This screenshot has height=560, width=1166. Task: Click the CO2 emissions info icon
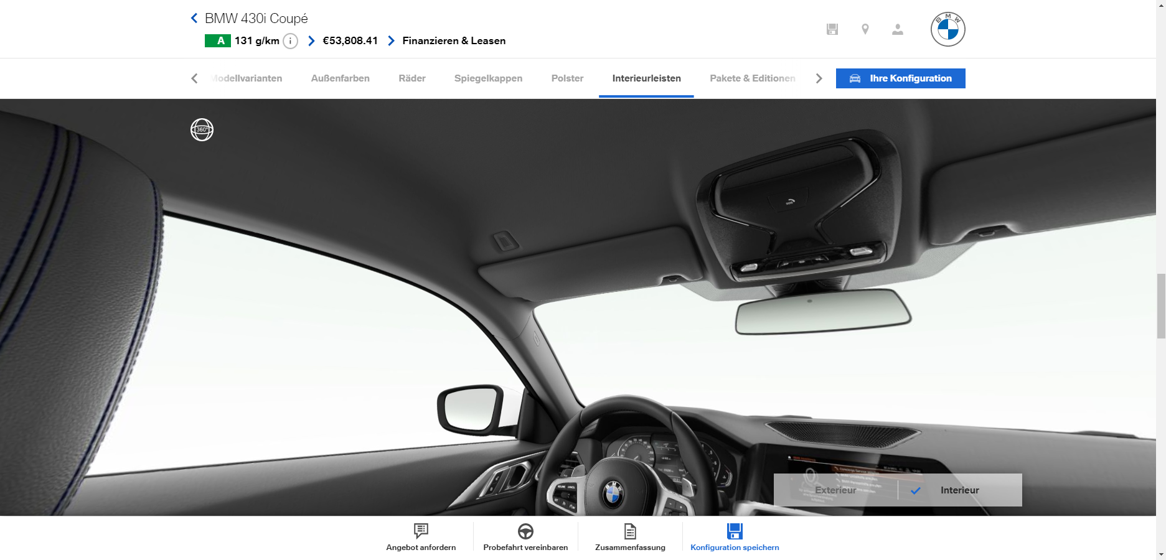pos(290,41)
